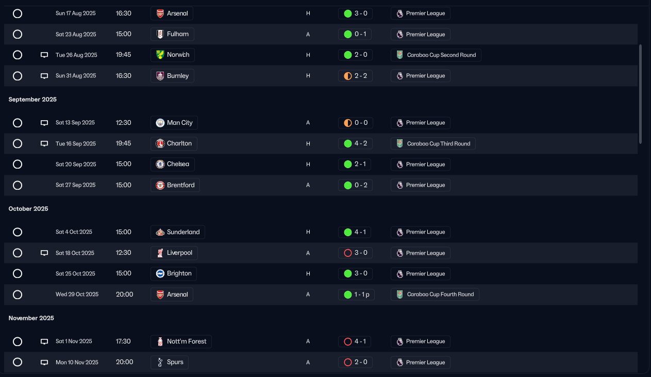Screen dimensions: 651x377
Task: Click the vertical scrollbar thumb
Action: 641,93
